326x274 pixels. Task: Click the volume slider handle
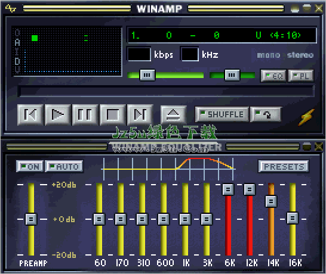pos(147,75)
